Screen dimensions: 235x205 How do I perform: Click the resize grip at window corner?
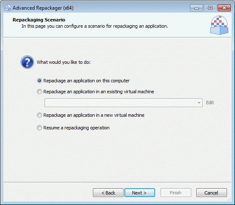click(229, 200)
